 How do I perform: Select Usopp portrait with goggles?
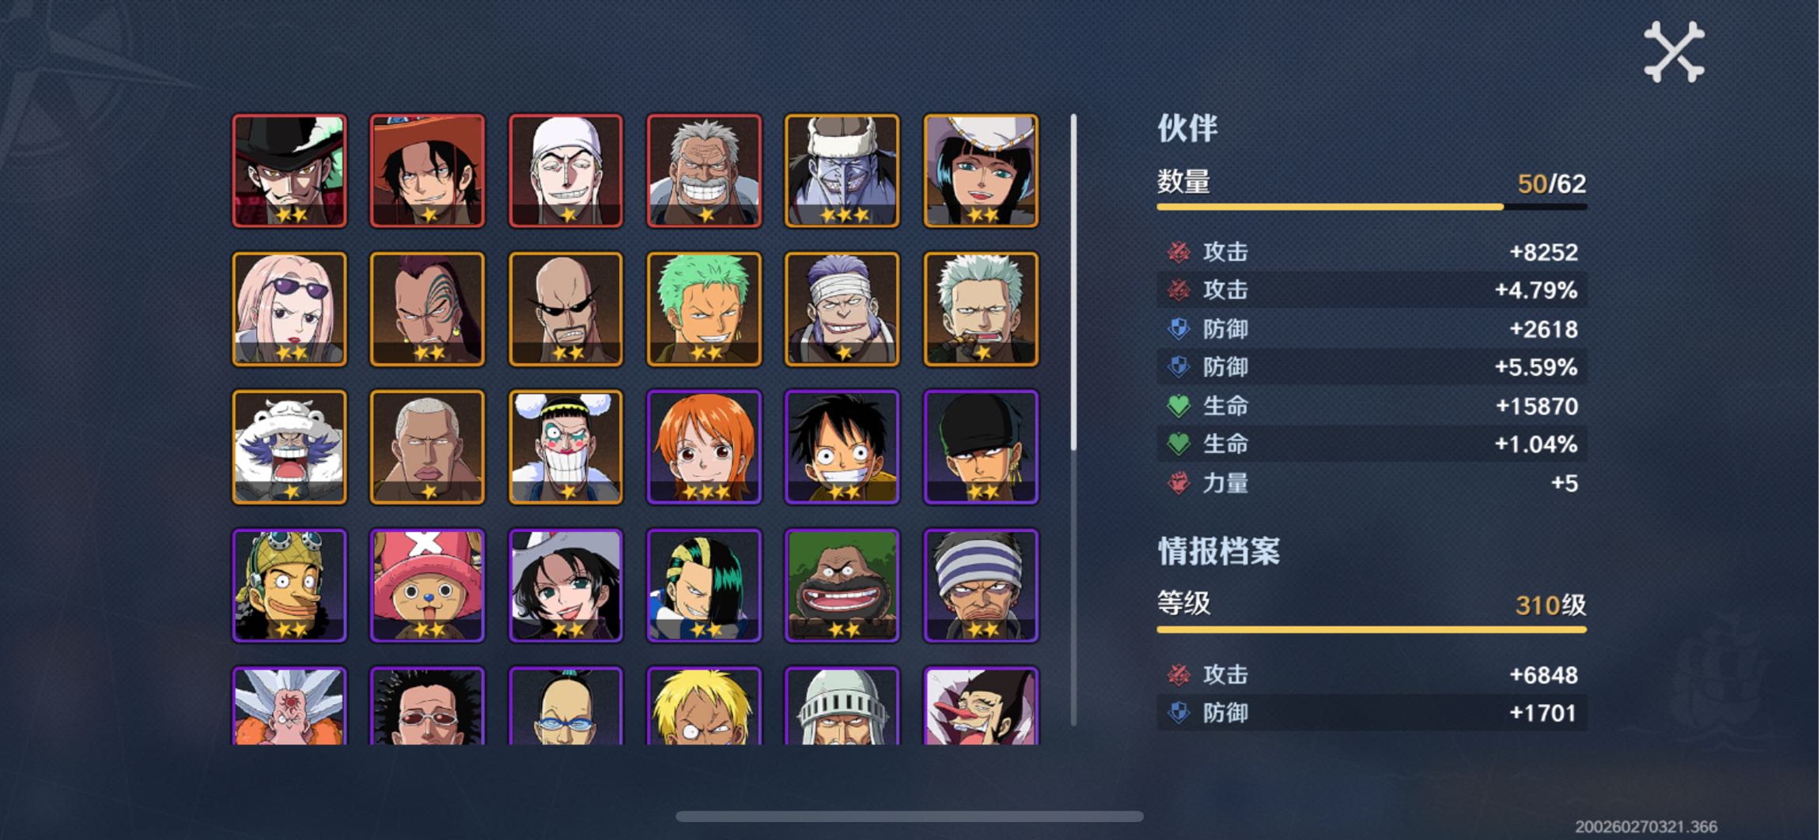[289, 586]
